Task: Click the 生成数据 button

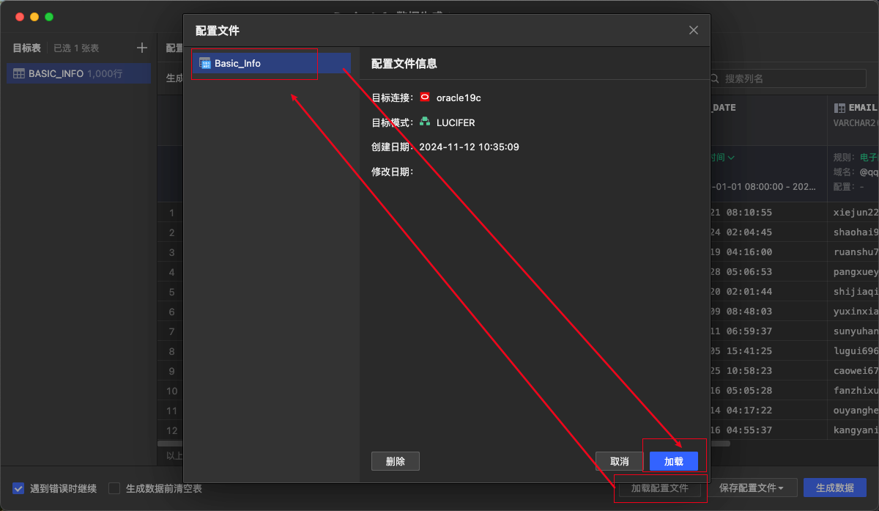Action: click(x=835, y=488)
